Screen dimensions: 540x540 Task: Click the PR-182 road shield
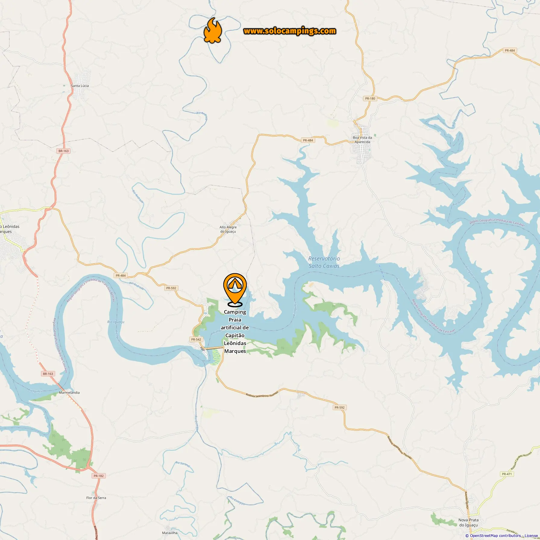(x=99, y=476)
